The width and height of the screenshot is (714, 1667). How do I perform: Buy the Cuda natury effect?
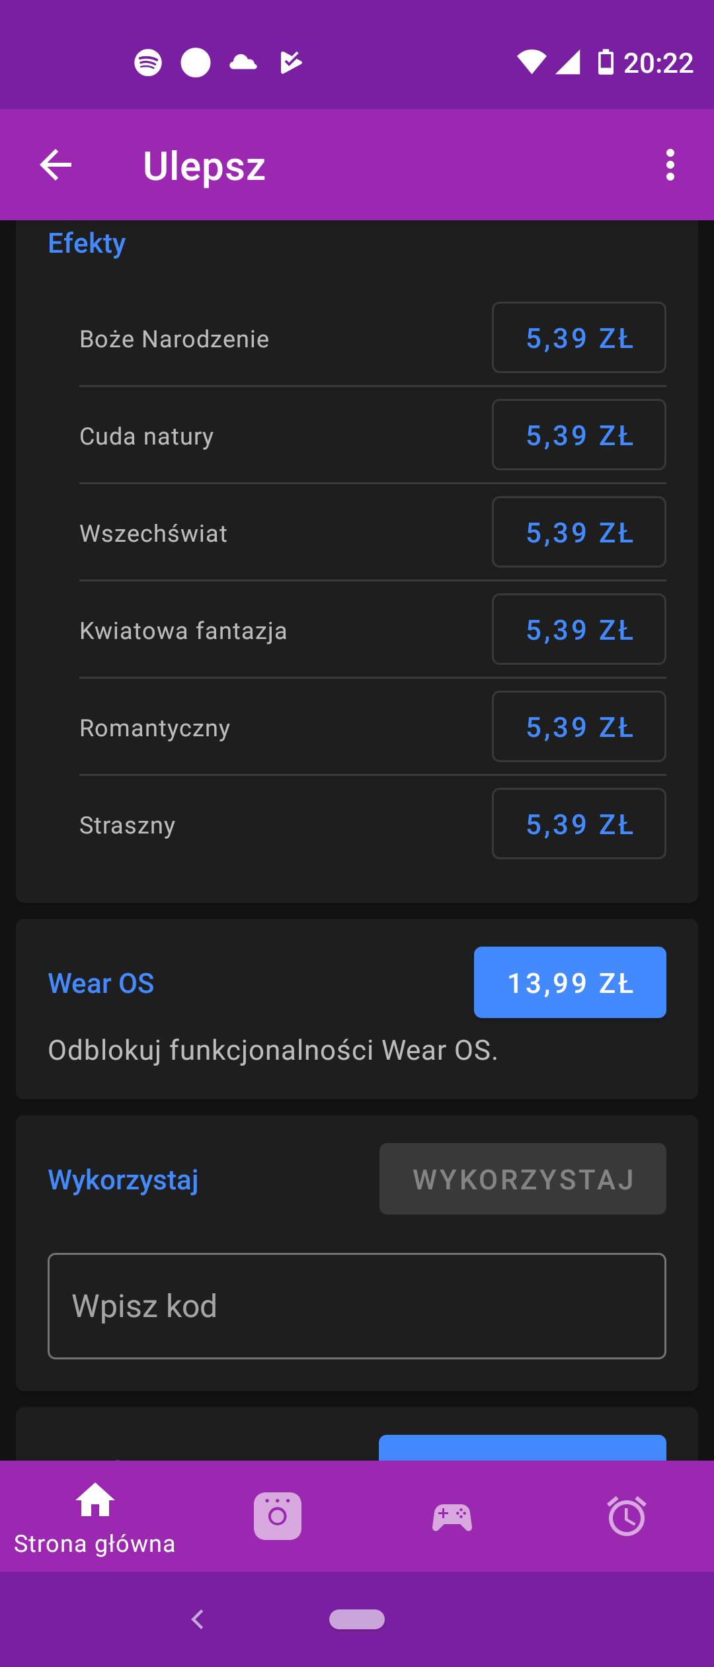pyautogui.click(x=578, y=435)
